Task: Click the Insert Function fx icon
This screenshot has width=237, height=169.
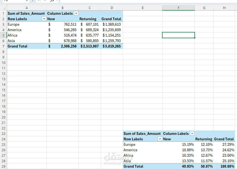Action: tap(52, 1)
